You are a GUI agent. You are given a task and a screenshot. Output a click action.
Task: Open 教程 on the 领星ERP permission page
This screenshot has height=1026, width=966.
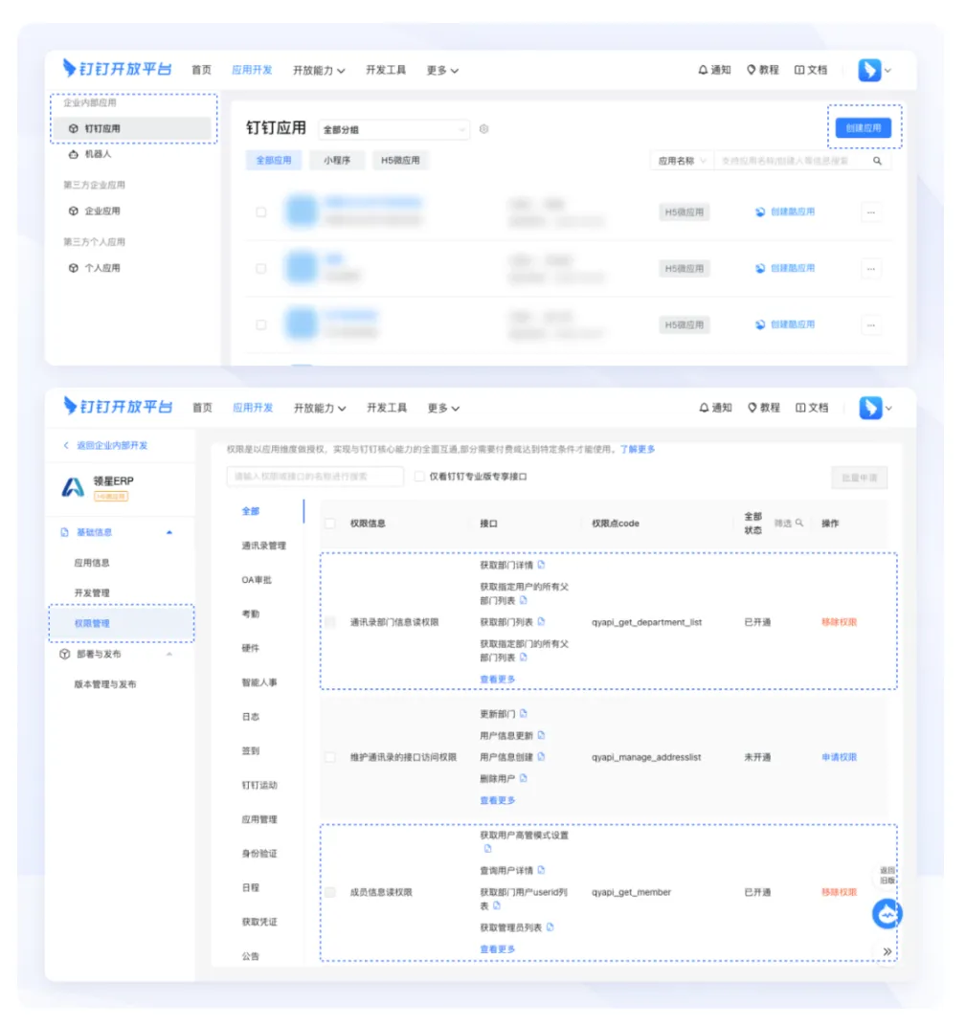tap(764, 408)
